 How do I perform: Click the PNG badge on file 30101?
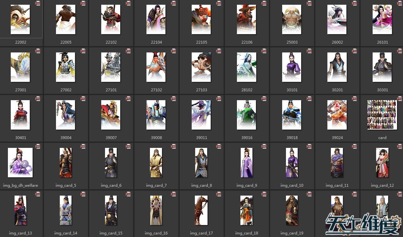coord(309,51)
